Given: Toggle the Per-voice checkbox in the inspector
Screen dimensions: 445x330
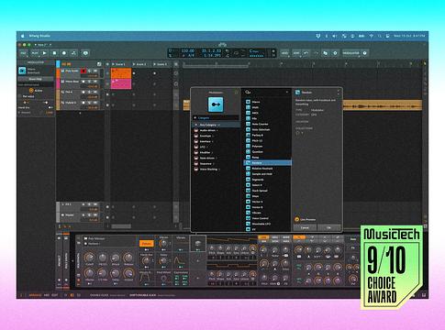Looking at the screenshot, I should 20,96.
